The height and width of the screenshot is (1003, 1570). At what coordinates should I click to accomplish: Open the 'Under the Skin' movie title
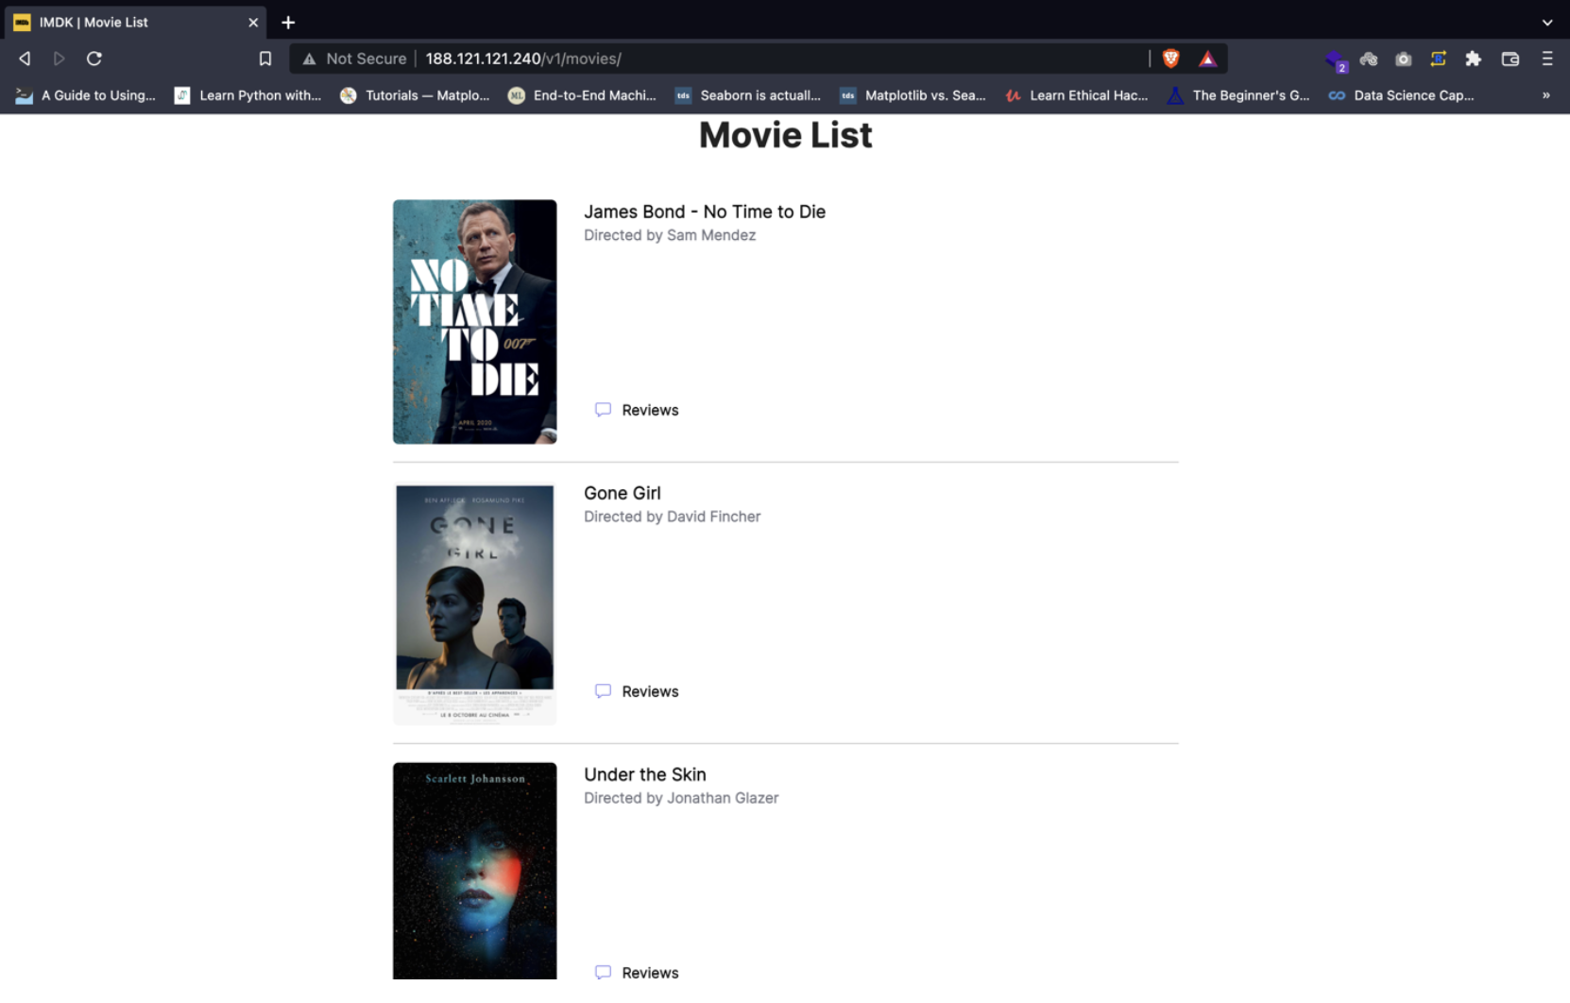click(x=645, y=774)
